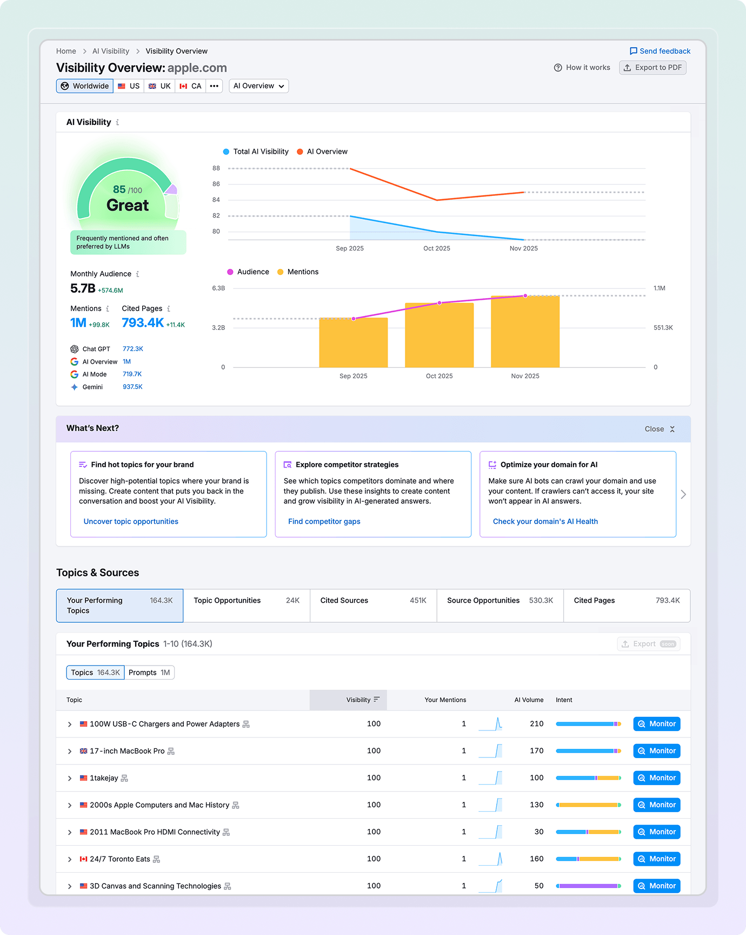The width and height of the screenshot is (746, 935).
Task: Click hierarchy icon beside 2000s Apple Computers topic
Action: [236, 805]
